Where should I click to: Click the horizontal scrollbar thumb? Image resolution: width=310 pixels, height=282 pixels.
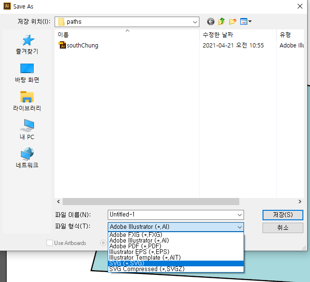[x=151, y=201]
